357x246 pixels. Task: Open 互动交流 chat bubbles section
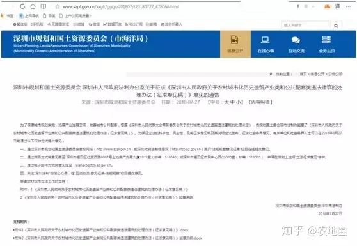tap(296, 44)
